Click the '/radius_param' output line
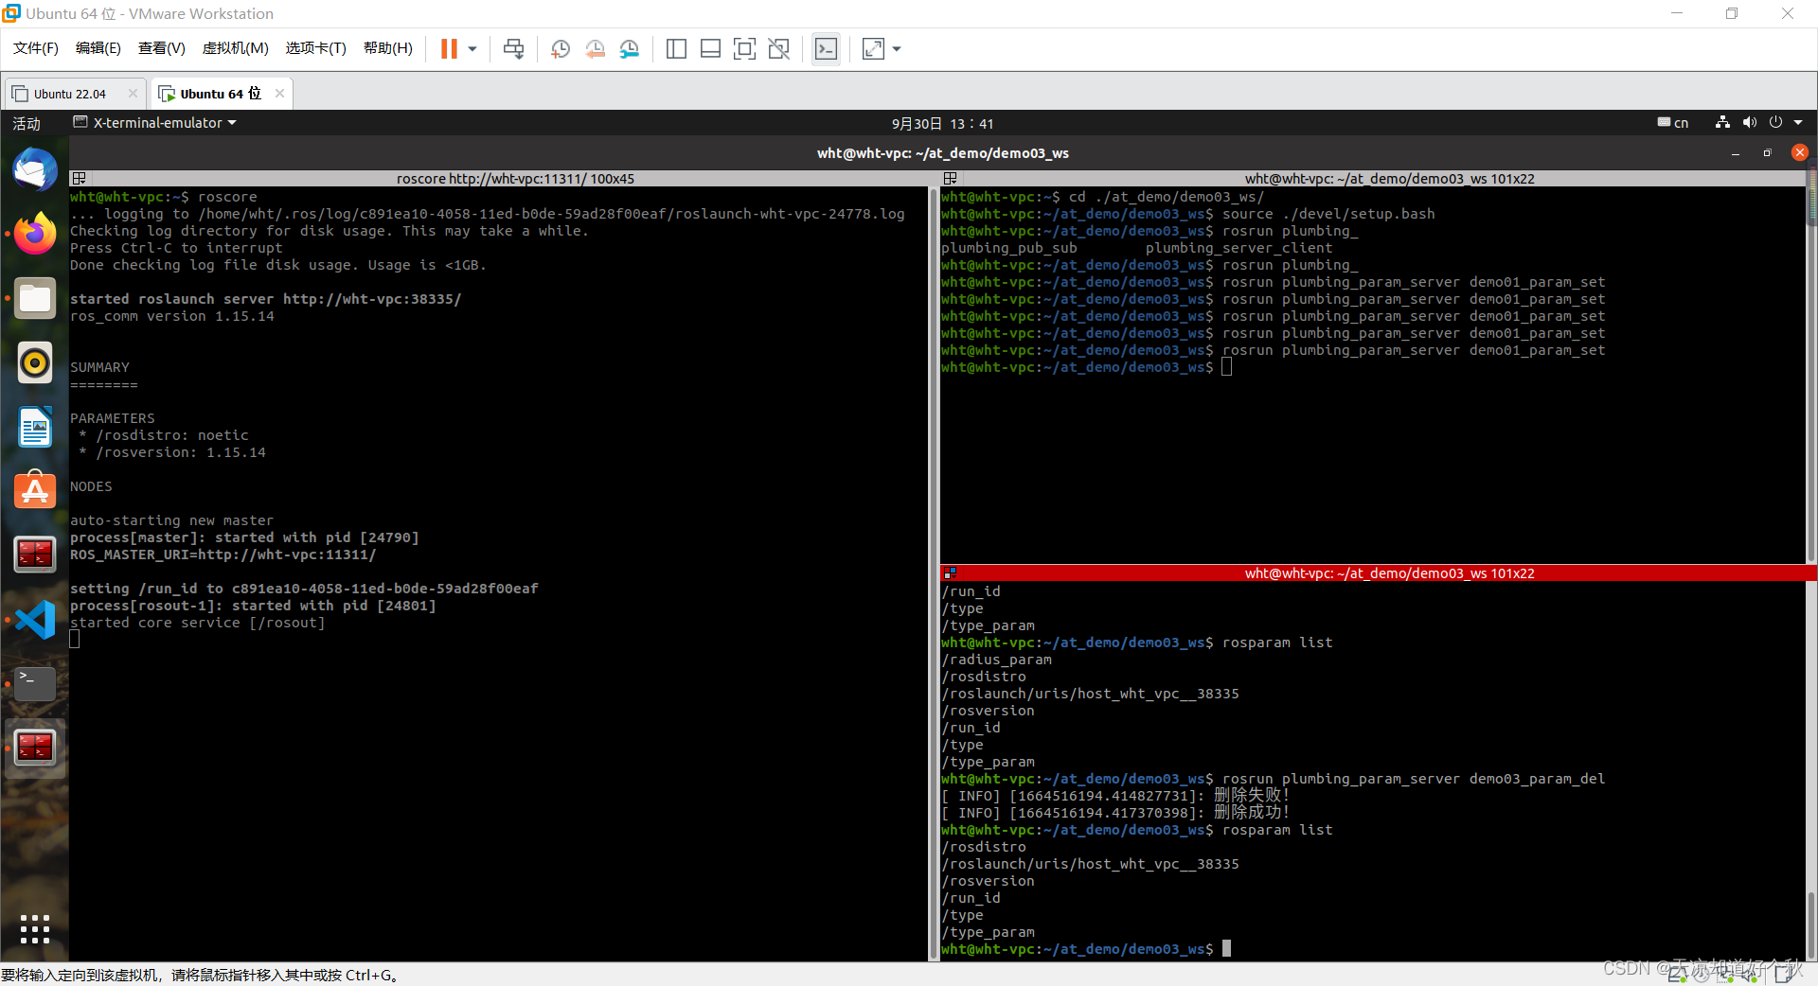 tap(997, 660)
